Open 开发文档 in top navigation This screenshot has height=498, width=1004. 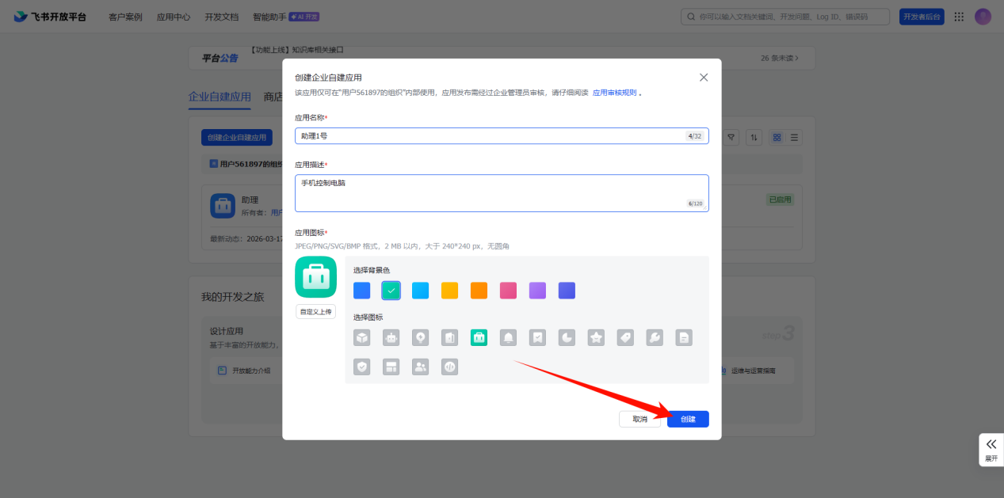point(221,17)
